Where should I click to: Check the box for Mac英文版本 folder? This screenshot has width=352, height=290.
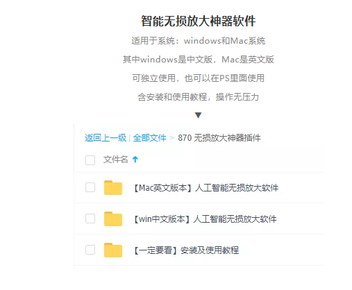[x=90, y=187]
